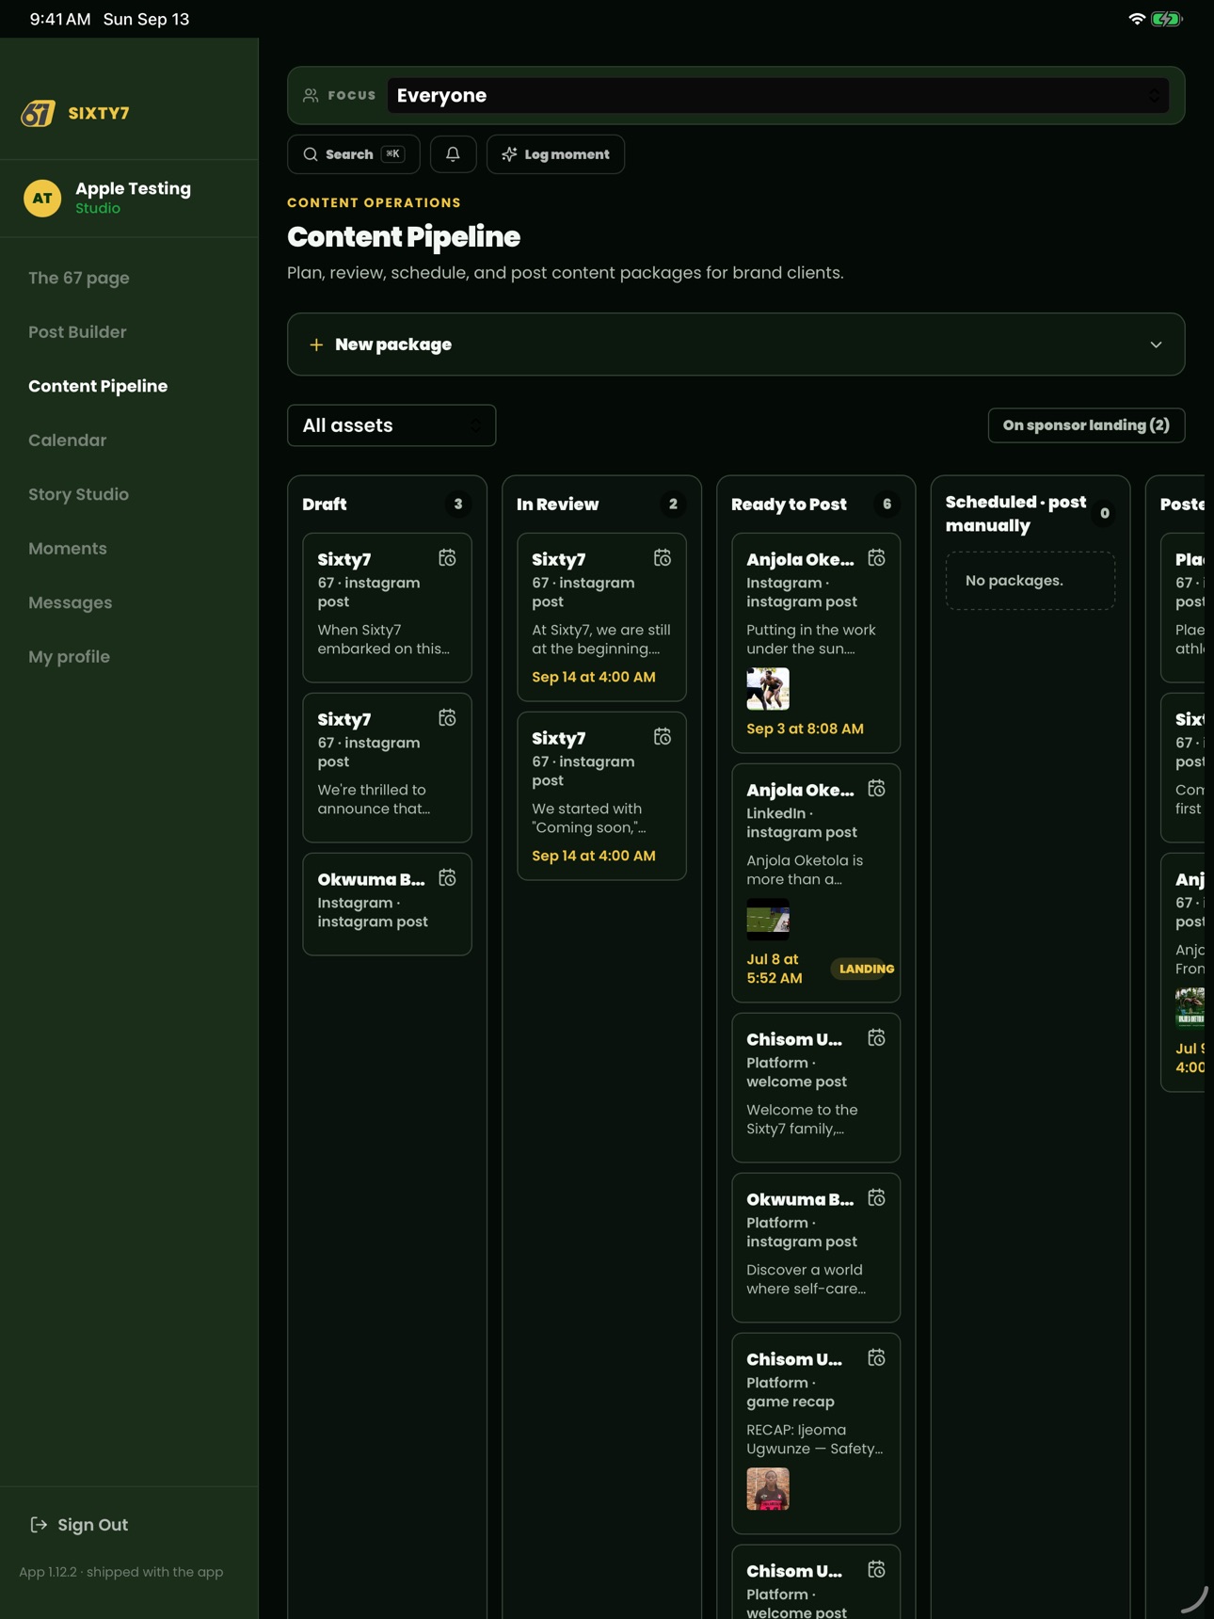Go to Post Builder
Viewport: 1214px width, 1619px height.
pos(77,332)
